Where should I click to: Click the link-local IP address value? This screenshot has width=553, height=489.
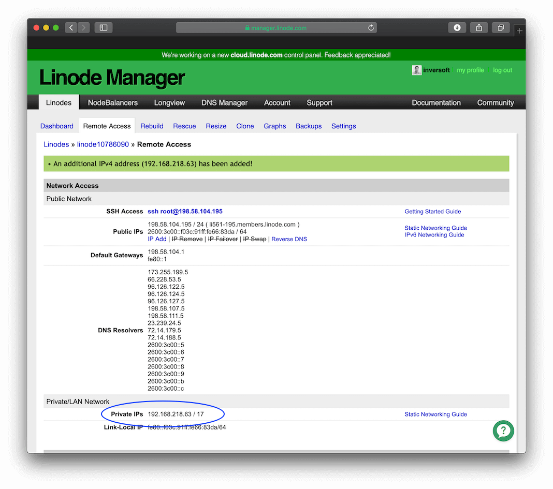tap(186, 427)
